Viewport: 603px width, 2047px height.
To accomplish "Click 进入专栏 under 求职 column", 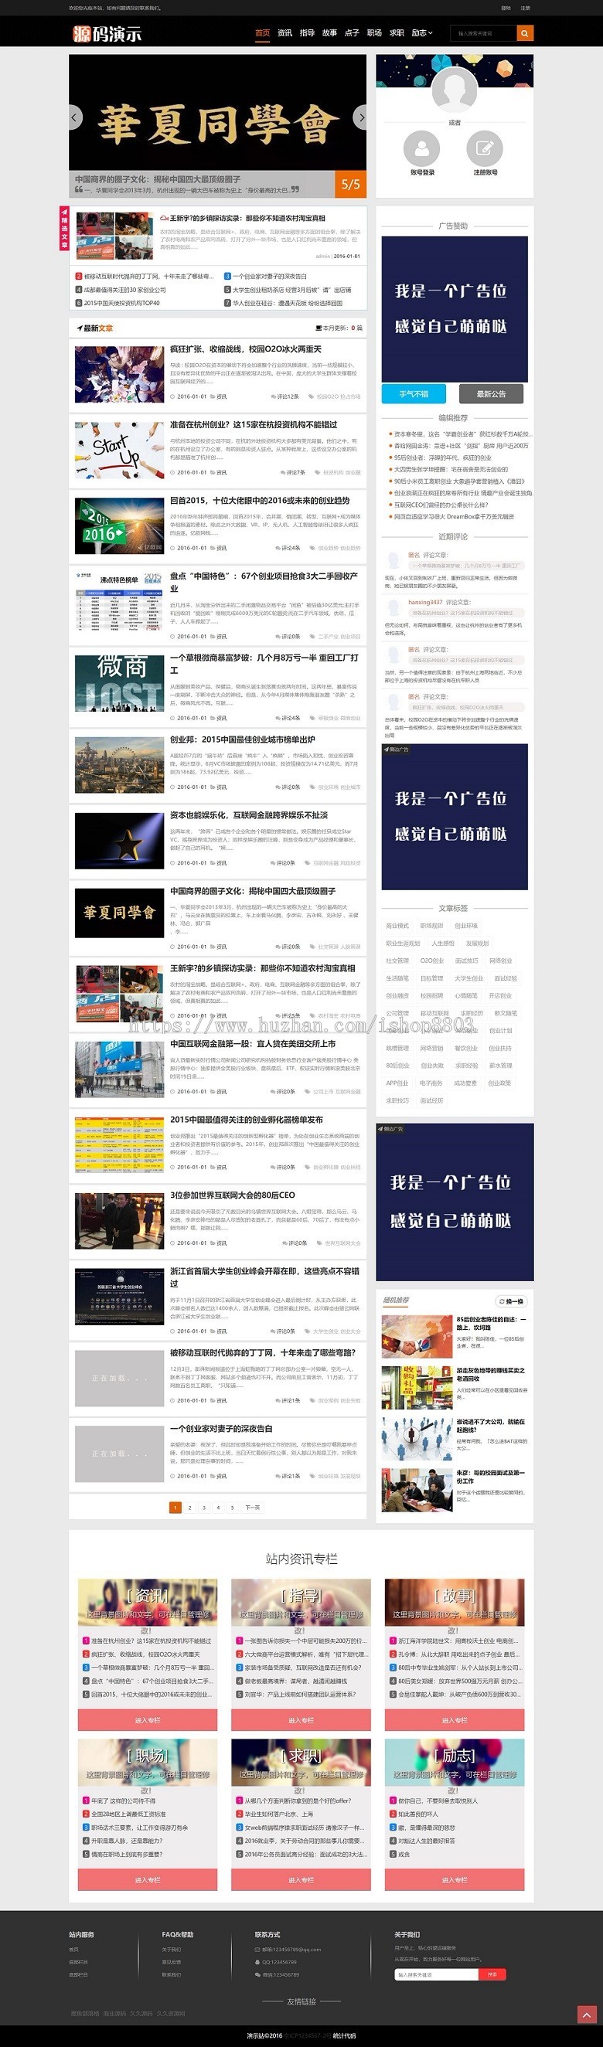I will point(301,1880).
